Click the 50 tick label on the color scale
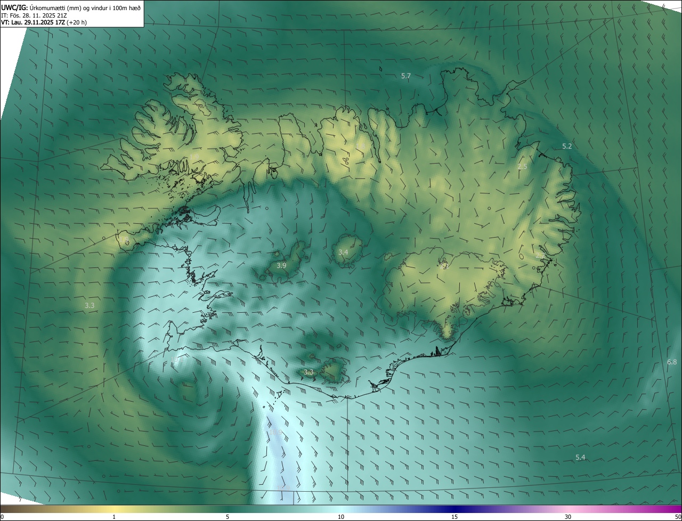This screenshot has width=682, height=521. click(677, 517)
